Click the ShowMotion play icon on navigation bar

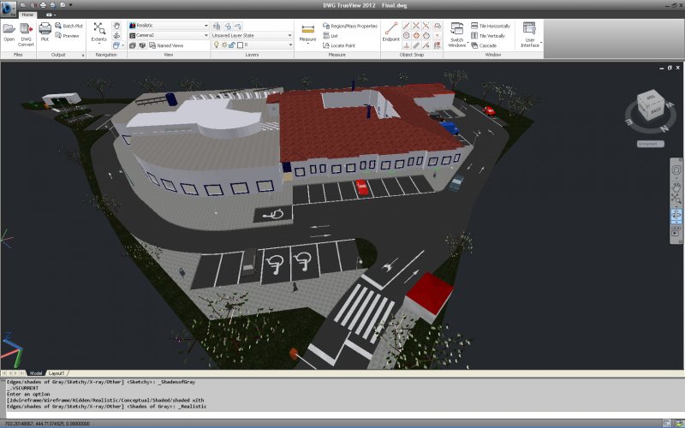point(676,233)
